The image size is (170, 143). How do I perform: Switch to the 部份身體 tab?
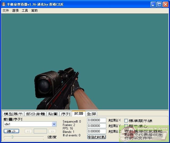36,114
